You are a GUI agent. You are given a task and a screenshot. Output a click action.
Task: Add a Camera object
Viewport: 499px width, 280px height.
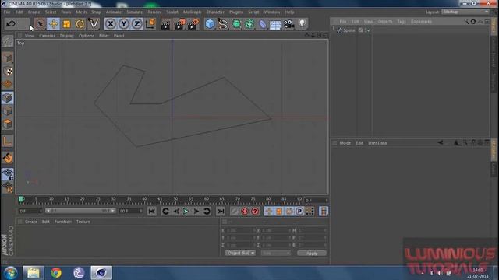coord(288,24)
